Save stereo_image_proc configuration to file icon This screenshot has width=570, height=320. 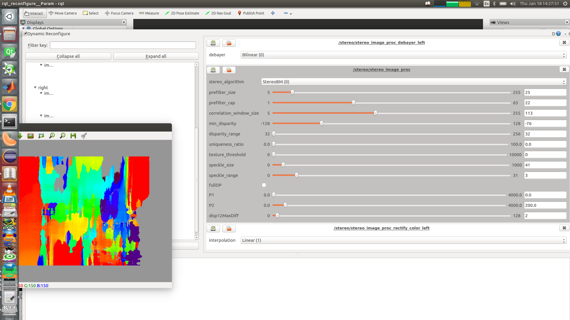point(213,70)
